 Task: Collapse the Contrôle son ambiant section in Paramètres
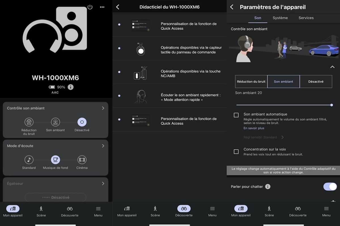click(x=332, y=67)
